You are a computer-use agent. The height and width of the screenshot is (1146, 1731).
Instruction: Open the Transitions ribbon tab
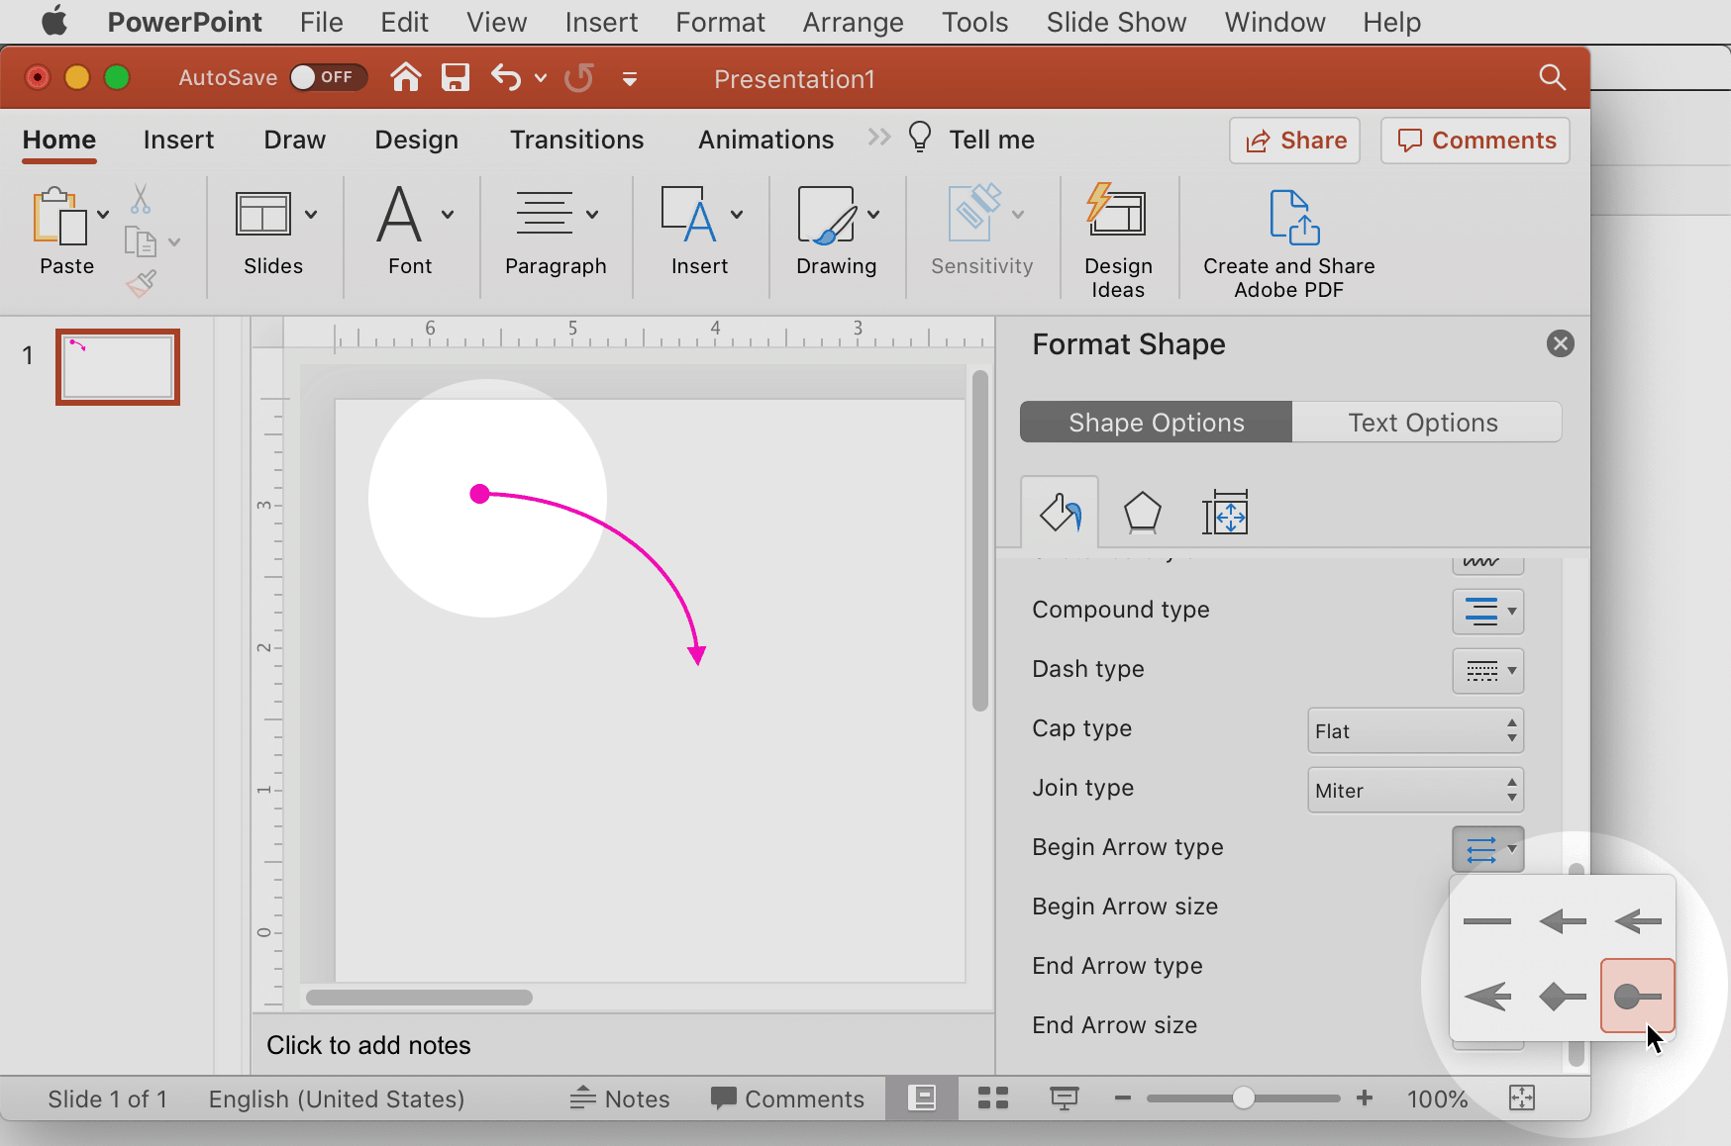[x=577, y=140]
